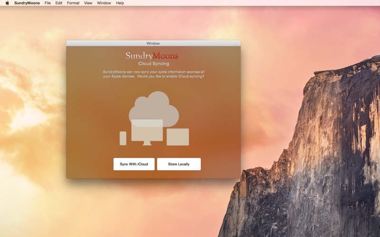The width and height of the screenshot is (380, 237).
Task: Open the Format menu
Action: [x=73, y=3]
